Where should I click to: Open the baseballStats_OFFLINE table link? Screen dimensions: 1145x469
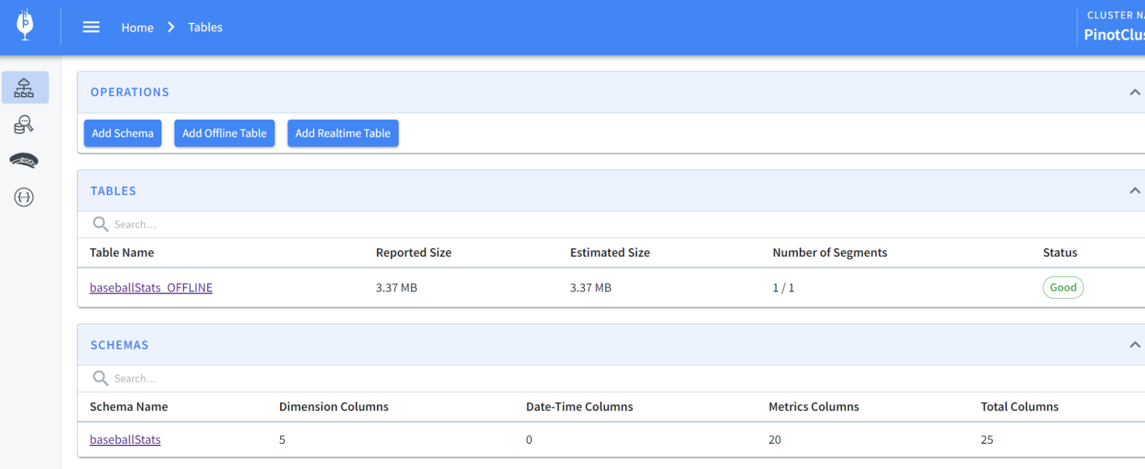click(151, 287)
